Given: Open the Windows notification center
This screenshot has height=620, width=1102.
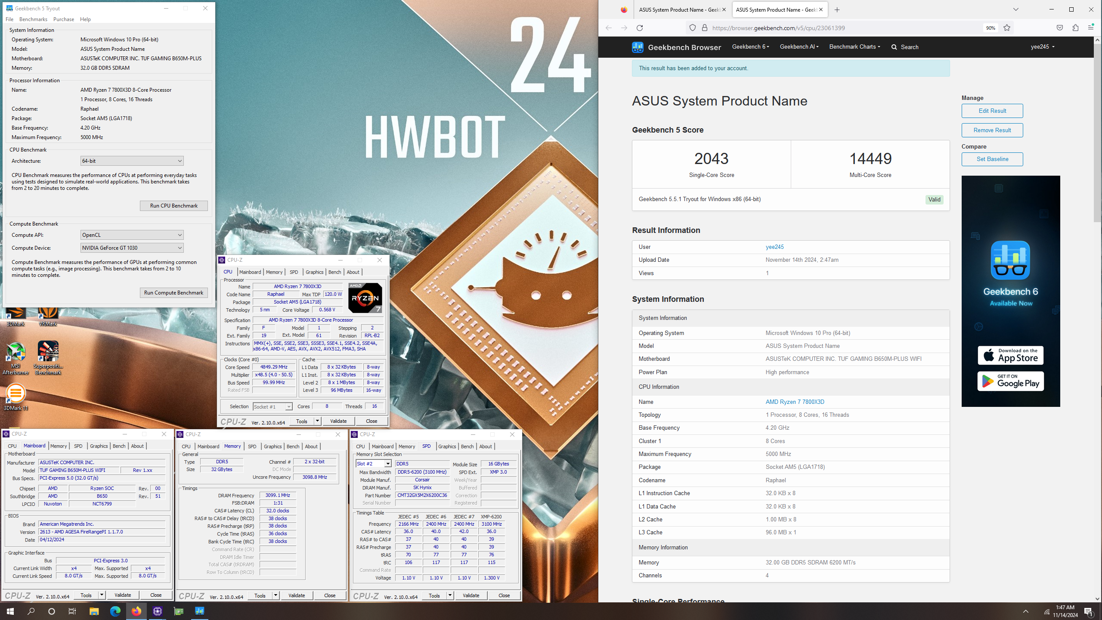Looking at the screenshot, I should click(1089, 611).
